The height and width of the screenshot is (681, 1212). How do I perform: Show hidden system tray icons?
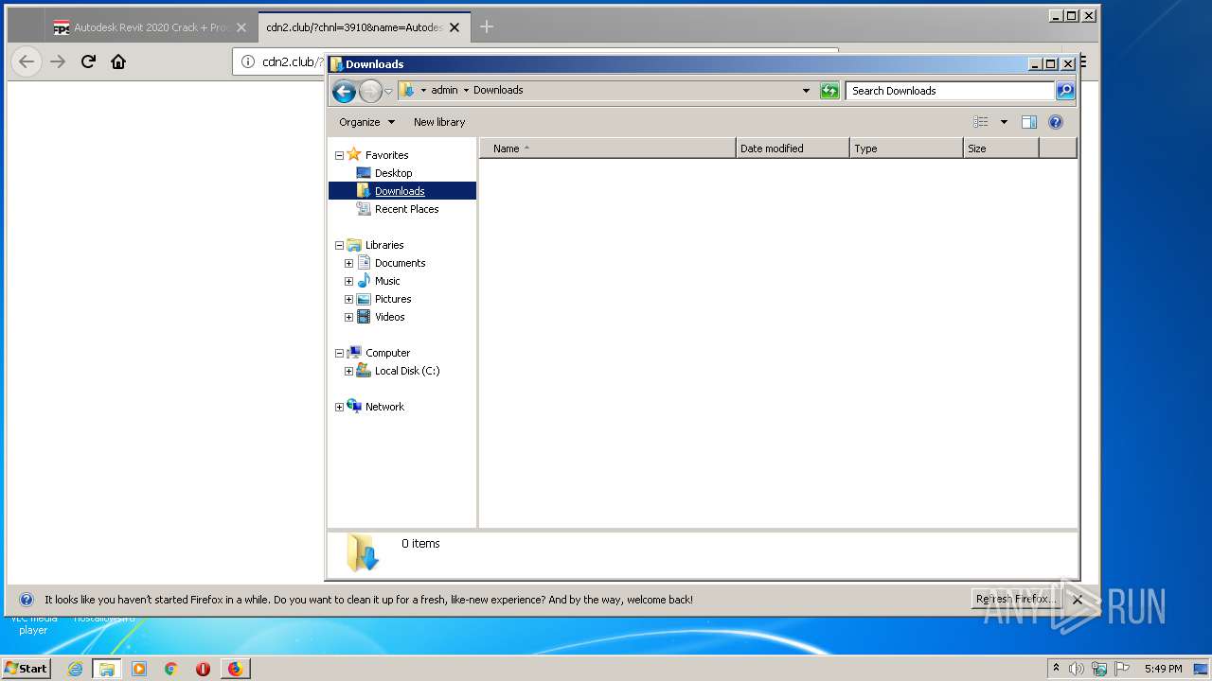coord(1056,668)
